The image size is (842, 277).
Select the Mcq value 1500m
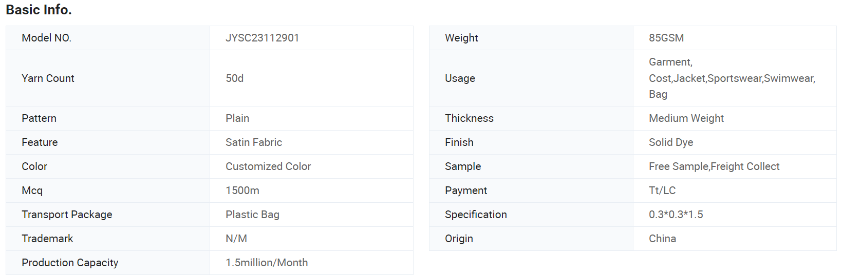tap(242, 190)
